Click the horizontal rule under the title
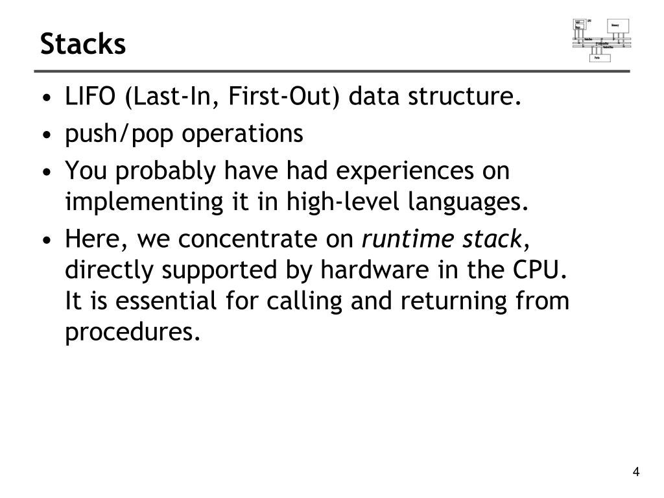664x498 pixels. (332, 71)
